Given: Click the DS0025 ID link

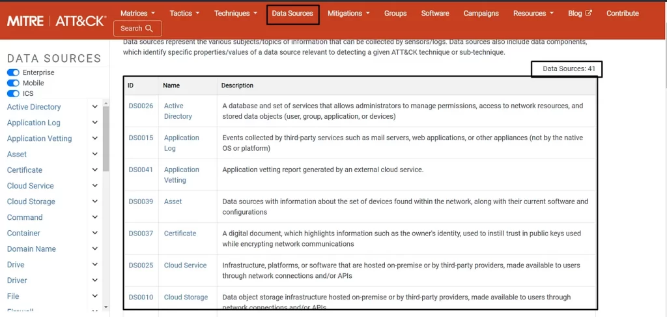Looking at the screenshot, I should pyautogui.click(x=141, y=265).
